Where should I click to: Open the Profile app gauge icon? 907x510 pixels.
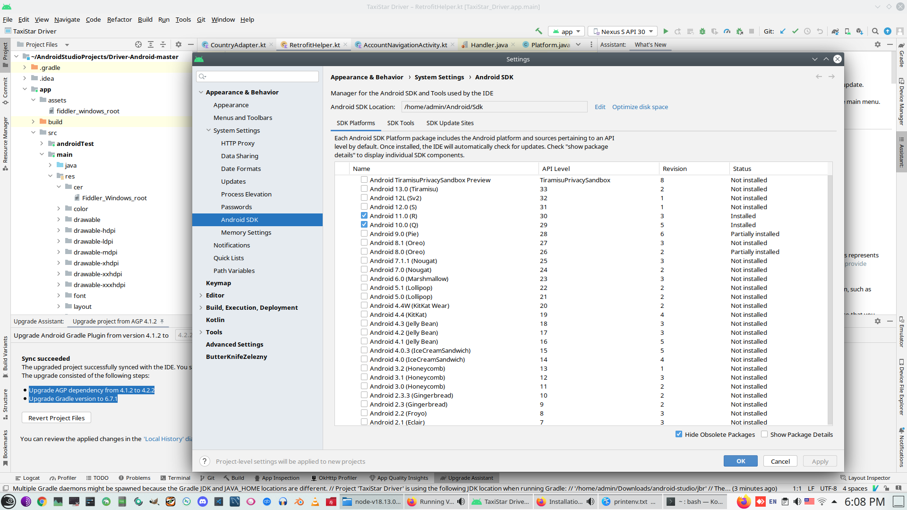point(727,32)
